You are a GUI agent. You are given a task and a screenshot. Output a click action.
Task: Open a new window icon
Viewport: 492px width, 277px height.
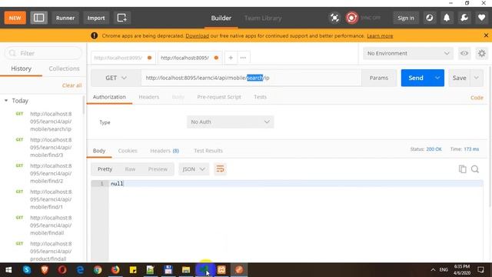click(121, 18)
